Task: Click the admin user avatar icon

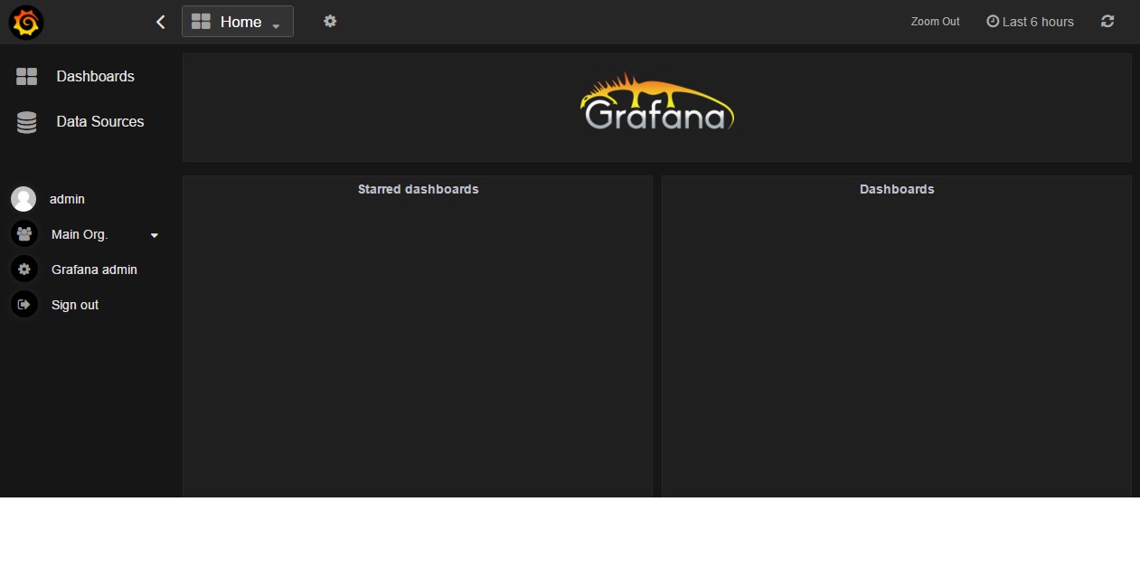Action: [x=24, y=199]
